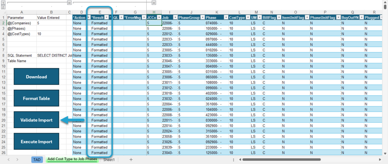Click the Validate Import button
This screenshot has width=388, height=164.
[36, 120]
